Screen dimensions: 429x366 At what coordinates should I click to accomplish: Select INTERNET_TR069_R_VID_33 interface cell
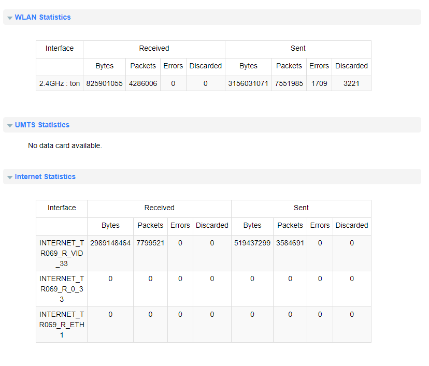pyautogui.click(x=62, y=253)
